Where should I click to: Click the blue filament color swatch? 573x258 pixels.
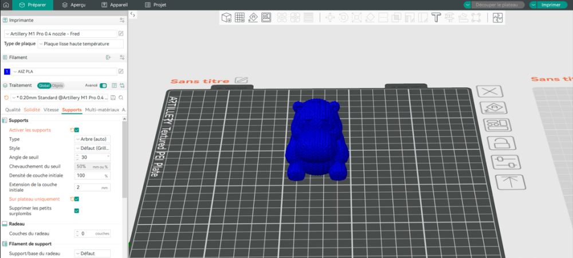coord(7,72)
